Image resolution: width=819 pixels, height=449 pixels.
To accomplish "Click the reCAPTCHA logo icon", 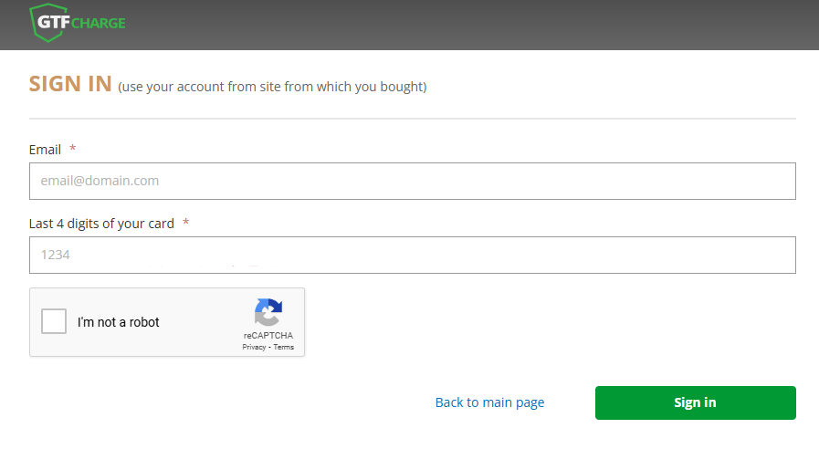I will [268, 312].
